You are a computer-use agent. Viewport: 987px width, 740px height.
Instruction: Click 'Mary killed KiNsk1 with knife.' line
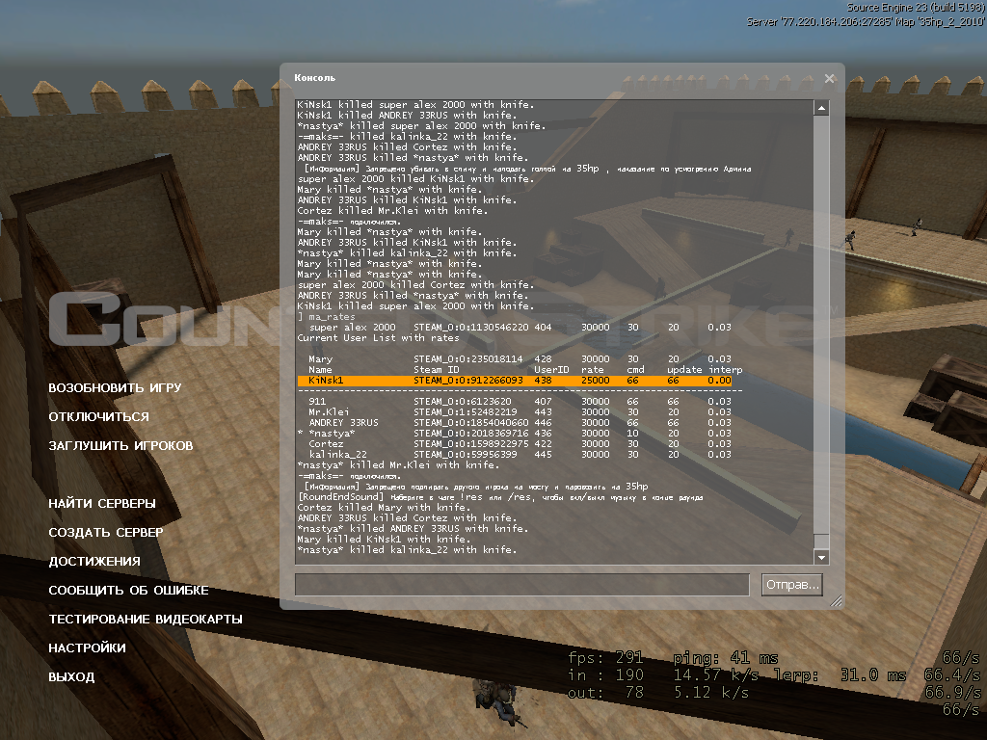pos(384,540)
